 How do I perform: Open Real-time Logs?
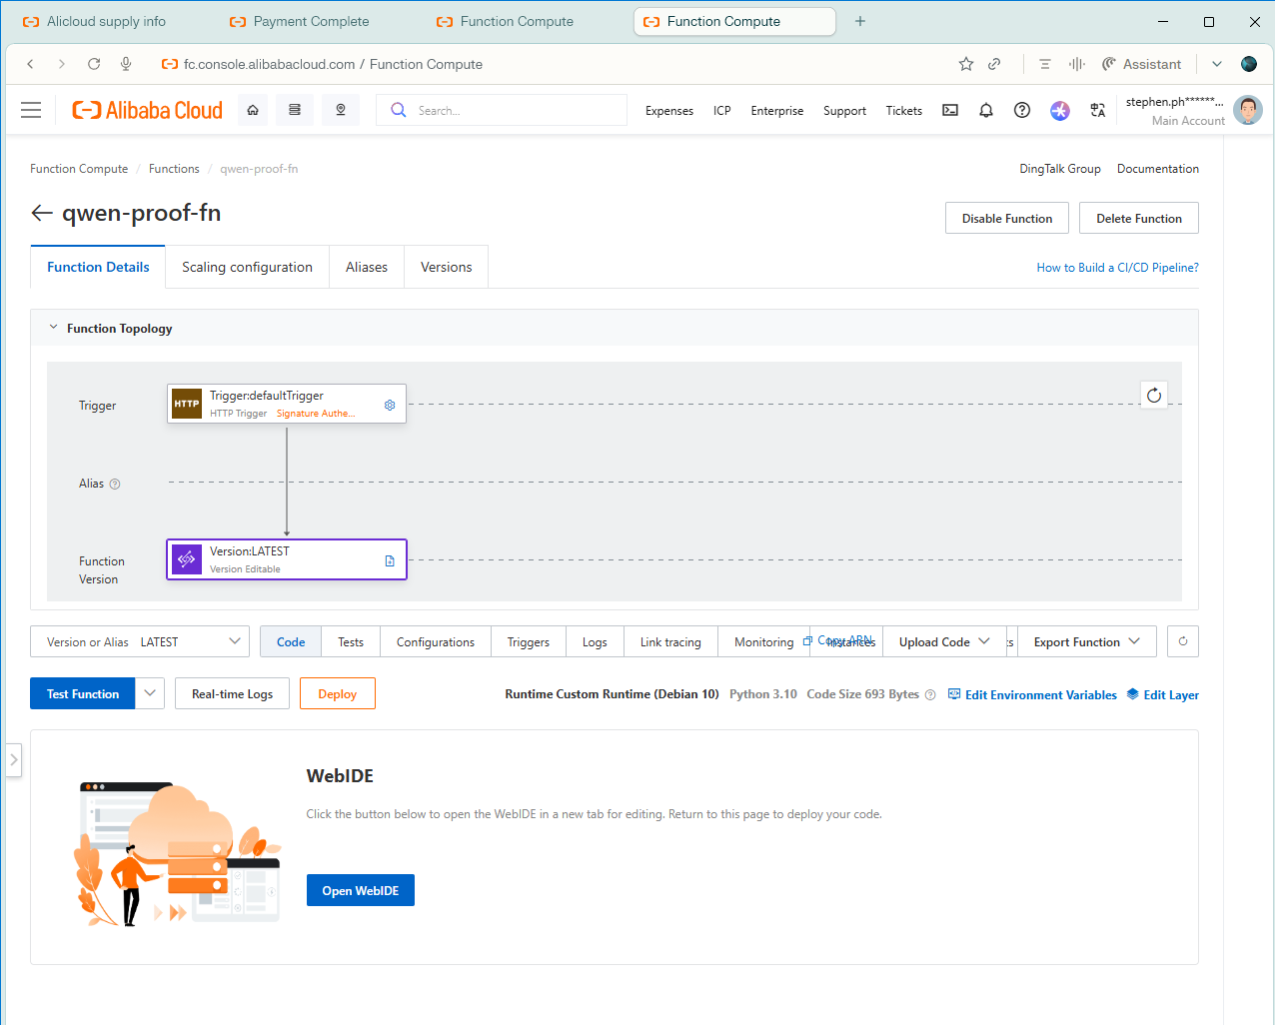point(232,693)
